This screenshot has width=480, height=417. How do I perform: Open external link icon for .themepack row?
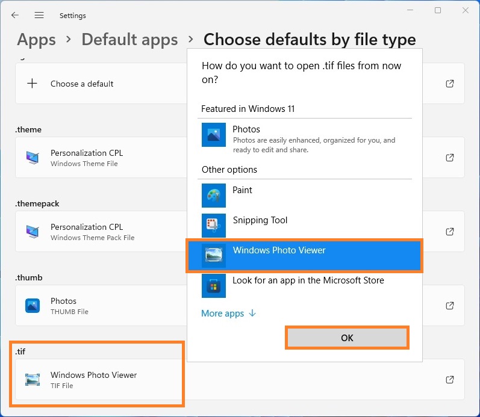point(450,232)
